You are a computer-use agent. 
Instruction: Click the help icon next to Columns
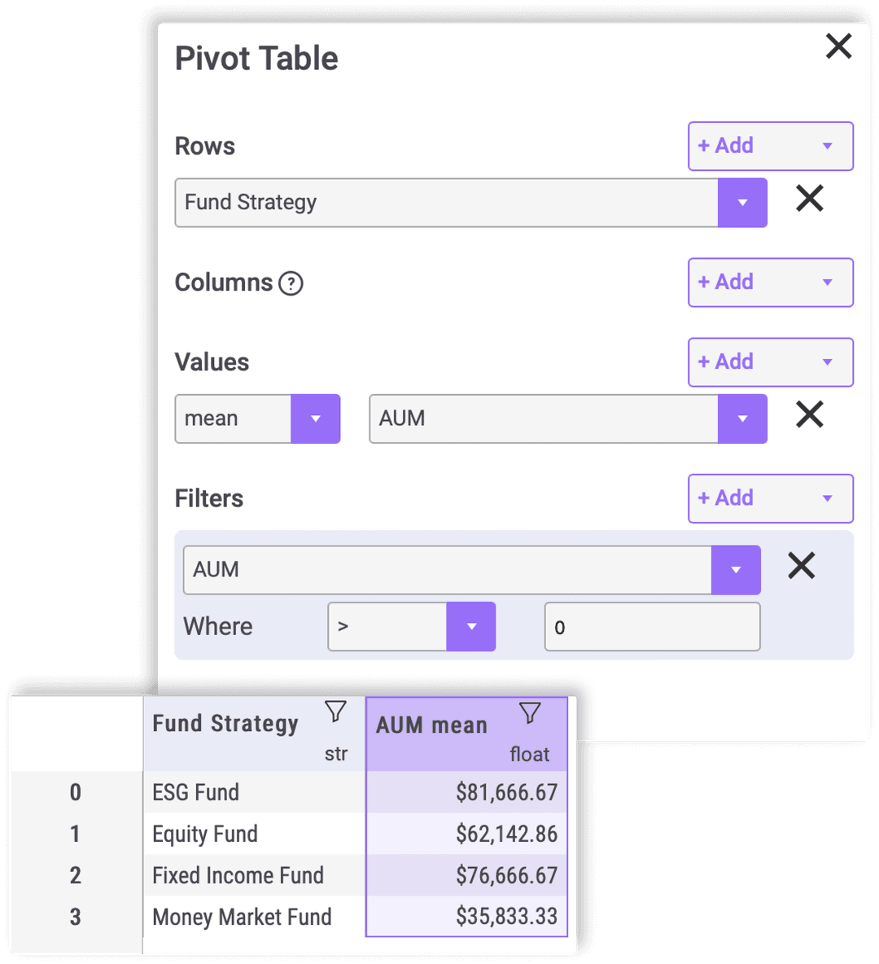pos(291,283)
